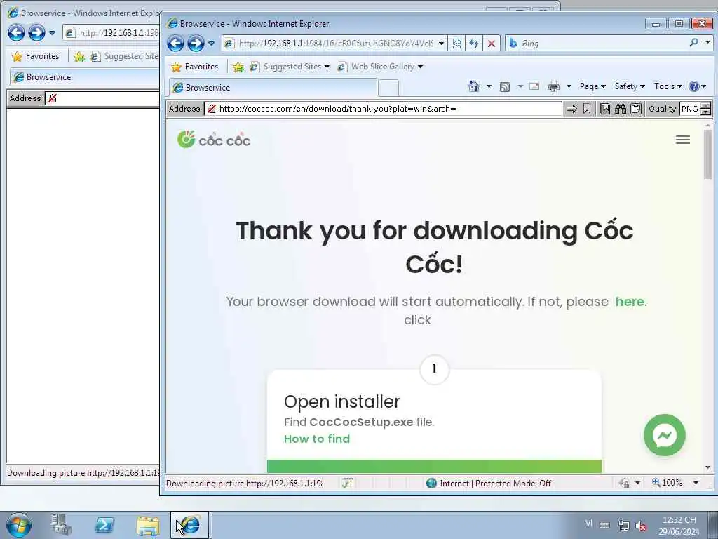The height and width of the screenshot is (539, 718).
Task: Click the VI input language indicator
Action: [589, 524]
